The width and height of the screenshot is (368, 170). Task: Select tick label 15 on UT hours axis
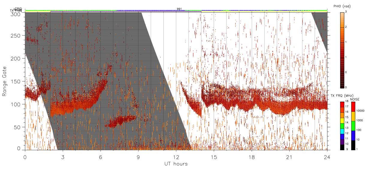(x=214, y=157)
